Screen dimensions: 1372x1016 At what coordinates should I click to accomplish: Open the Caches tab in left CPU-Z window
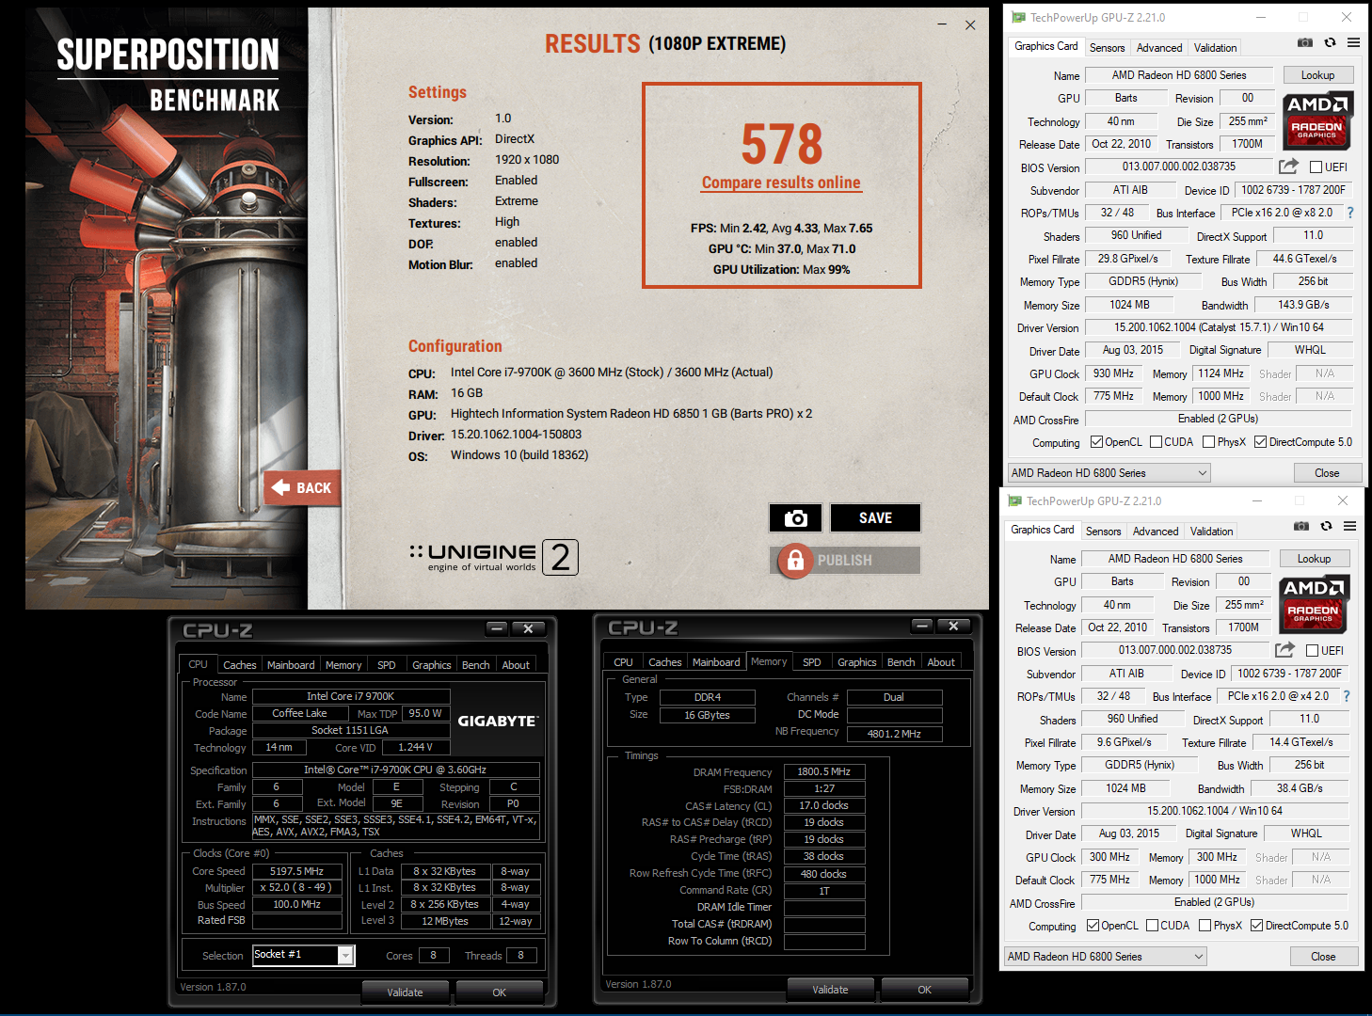[239, 665]
